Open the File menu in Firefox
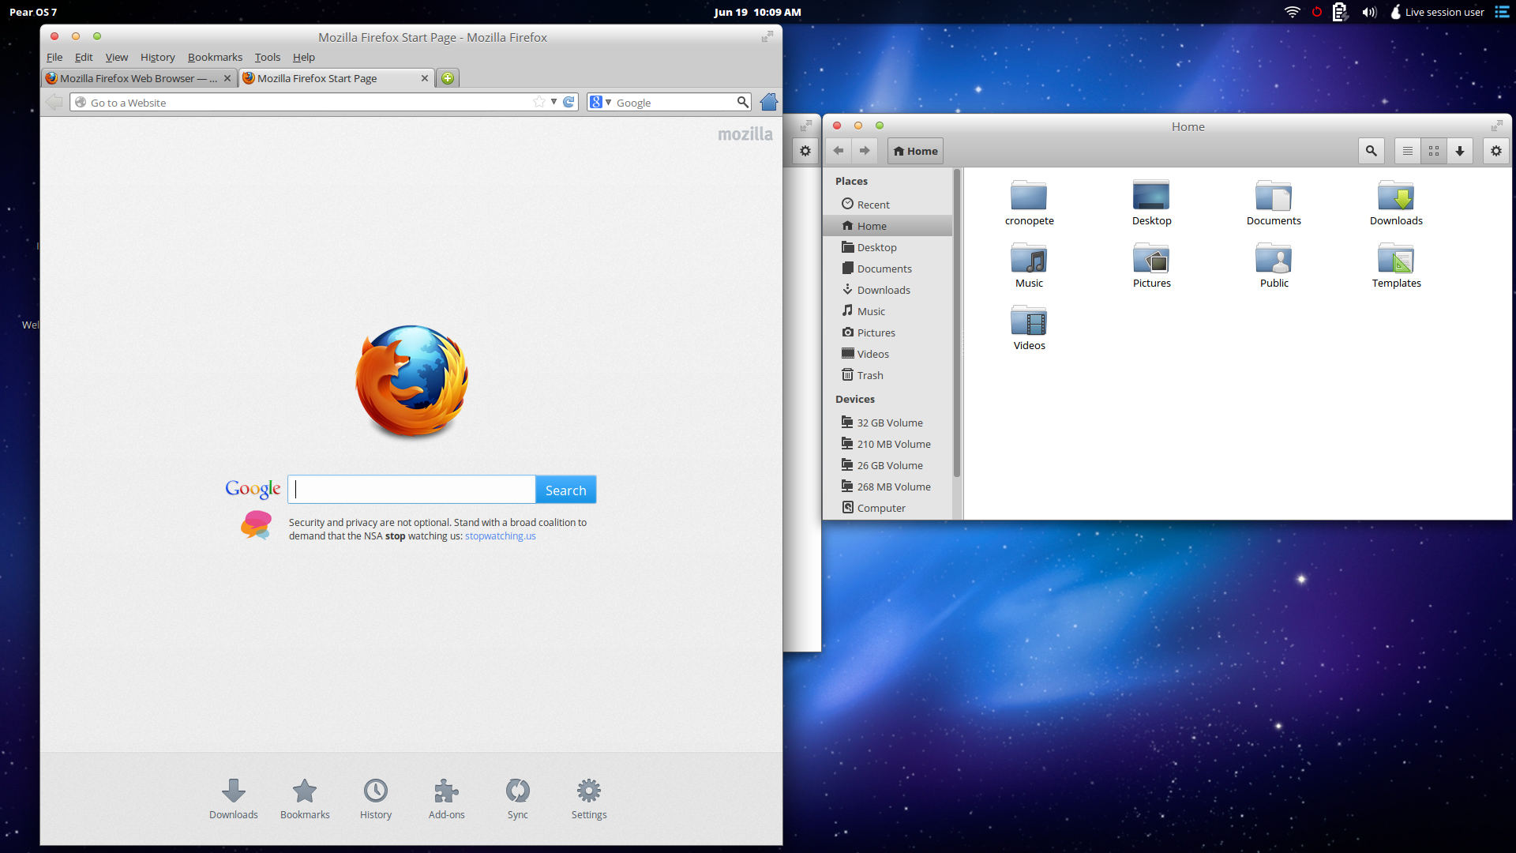This screenshot has height=853, width=1516. coord(54,57)
